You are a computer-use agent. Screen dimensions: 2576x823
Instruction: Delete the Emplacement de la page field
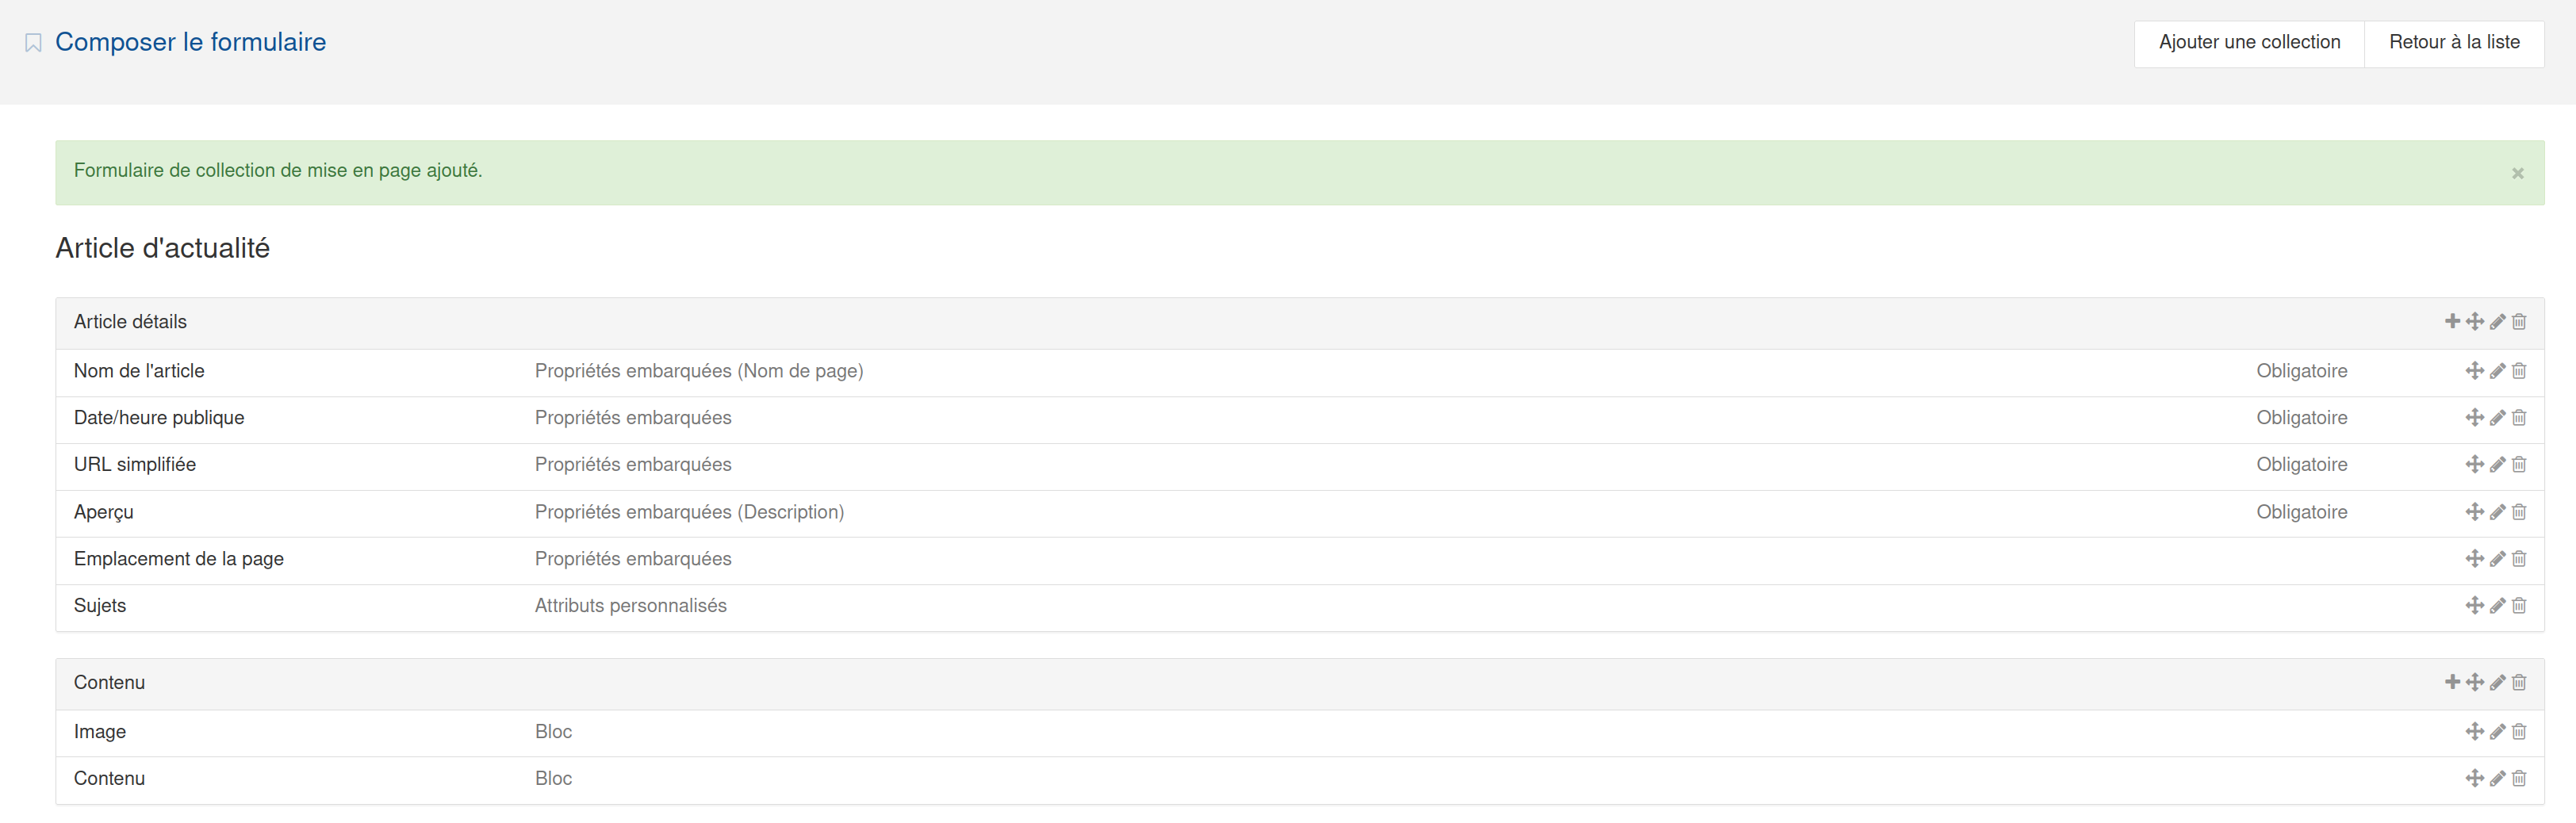click(x=2519, y=559)
